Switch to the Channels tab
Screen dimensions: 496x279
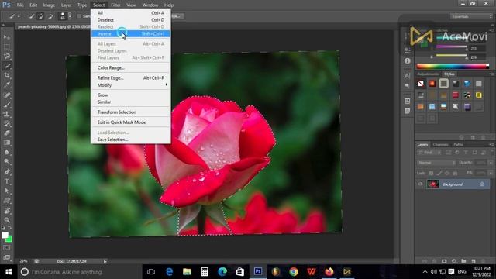[x=440, y=145]
